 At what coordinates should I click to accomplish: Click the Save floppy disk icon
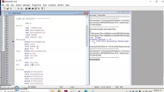(11, 8)
